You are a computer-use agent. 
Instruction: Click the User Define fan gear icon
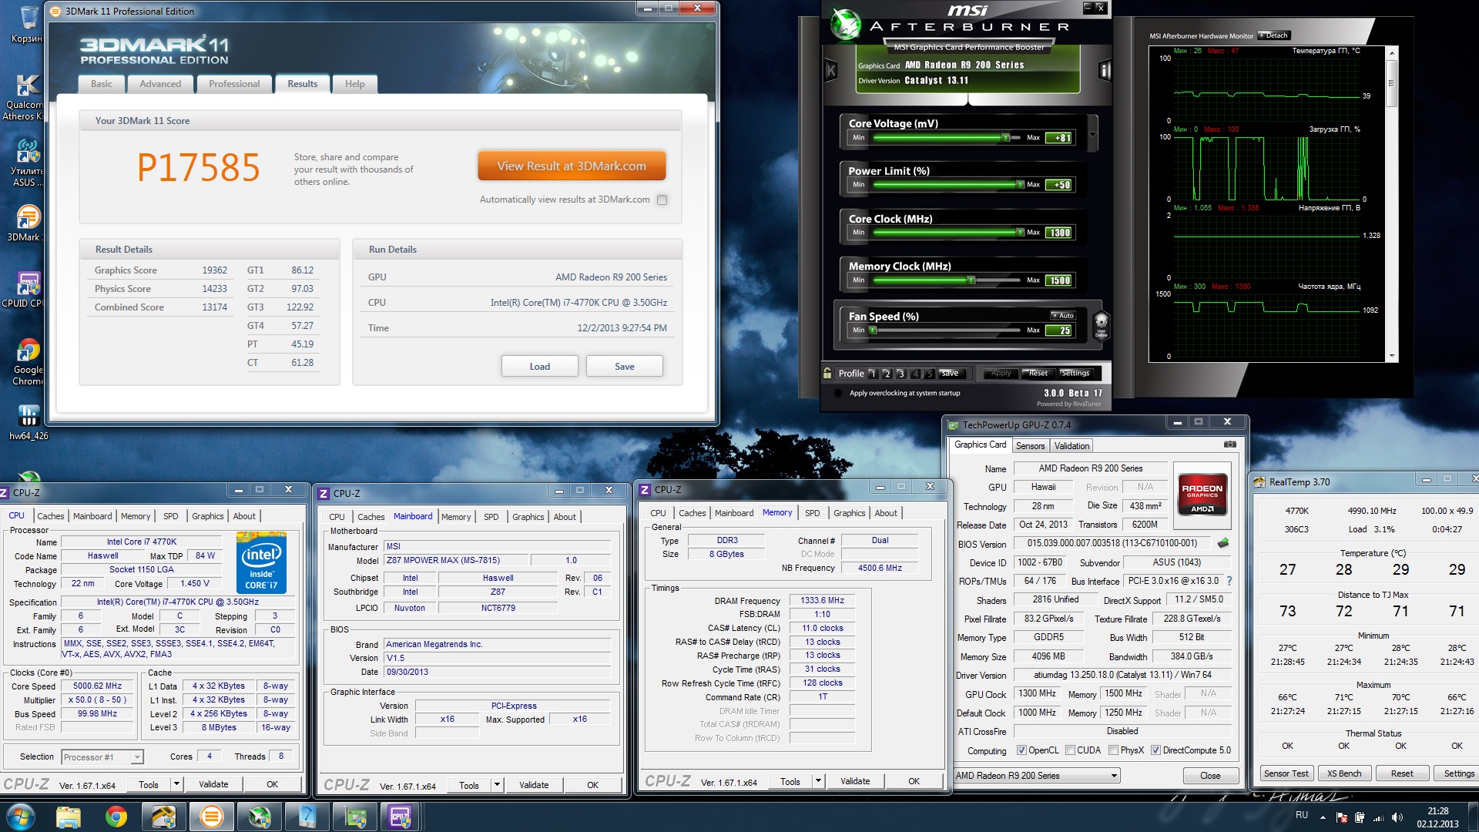pos(1101,324)
